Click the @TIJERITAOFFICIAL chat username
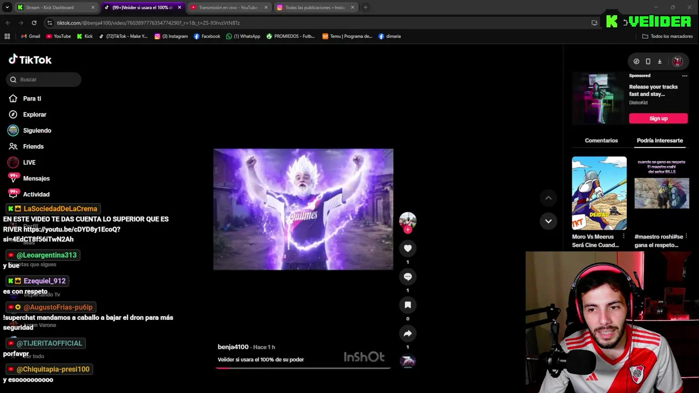699x393 pixels. click(49, 343)
